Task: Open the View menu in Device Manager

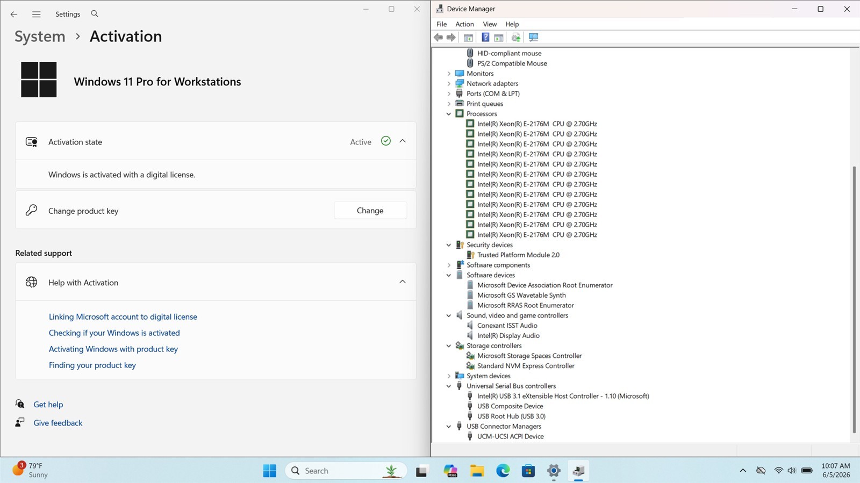Action: 490,24
